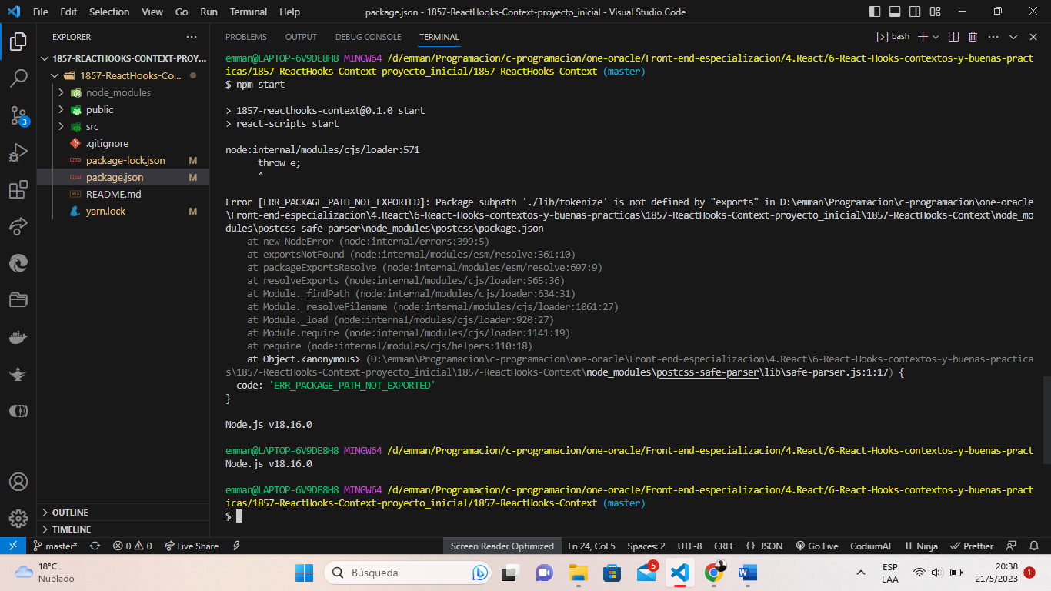Synchronize changes from status bar
Screen dimensions: 1051x591
pyautogui.click(x=95, y=546)
